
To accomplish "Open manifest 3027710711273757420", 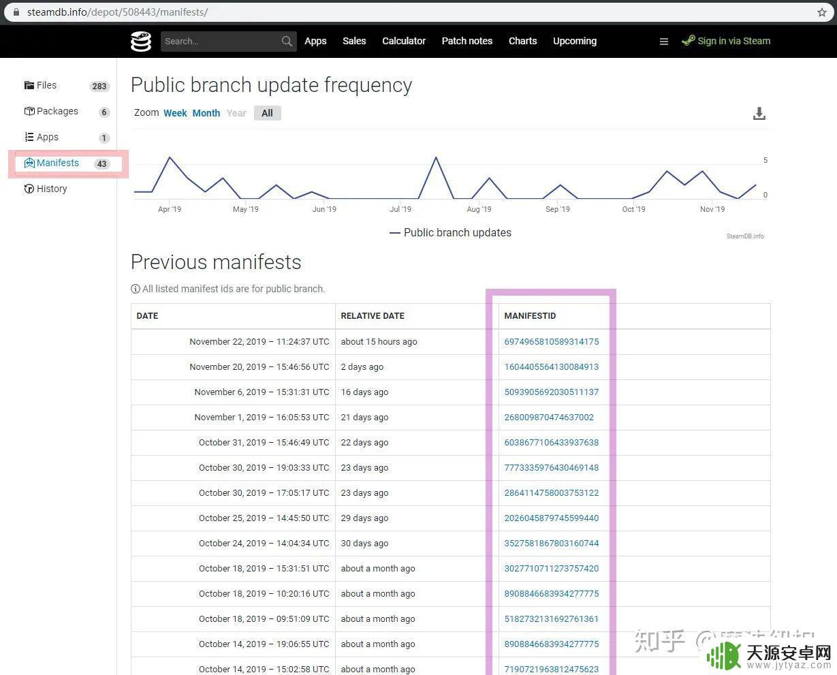I will click(552, 569).
